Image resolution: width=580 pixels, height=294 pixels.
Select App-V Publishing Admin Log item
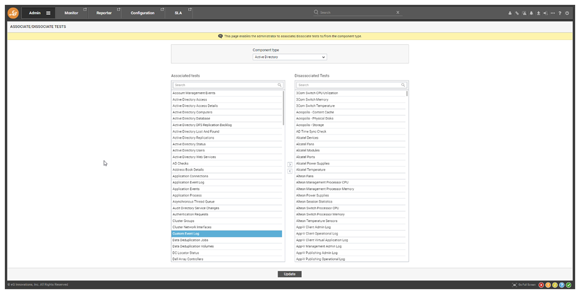(350, 253)
